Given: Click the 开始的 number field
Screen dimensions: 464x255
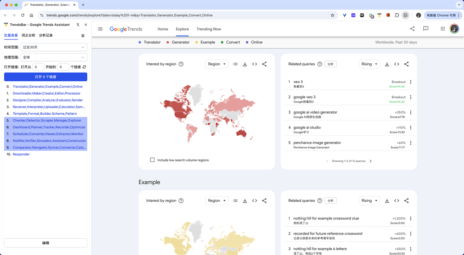Looking at the screenshot, I should [x=63, y=67].
